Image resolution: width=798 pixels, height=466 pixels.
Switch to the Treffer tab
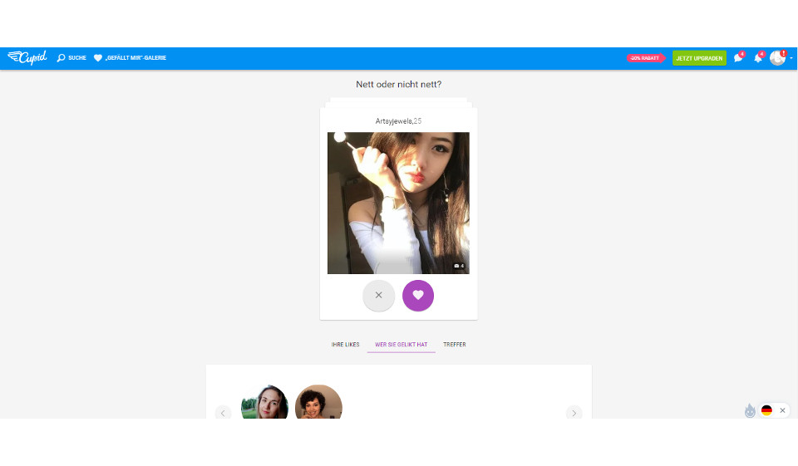tap(455, 345)
